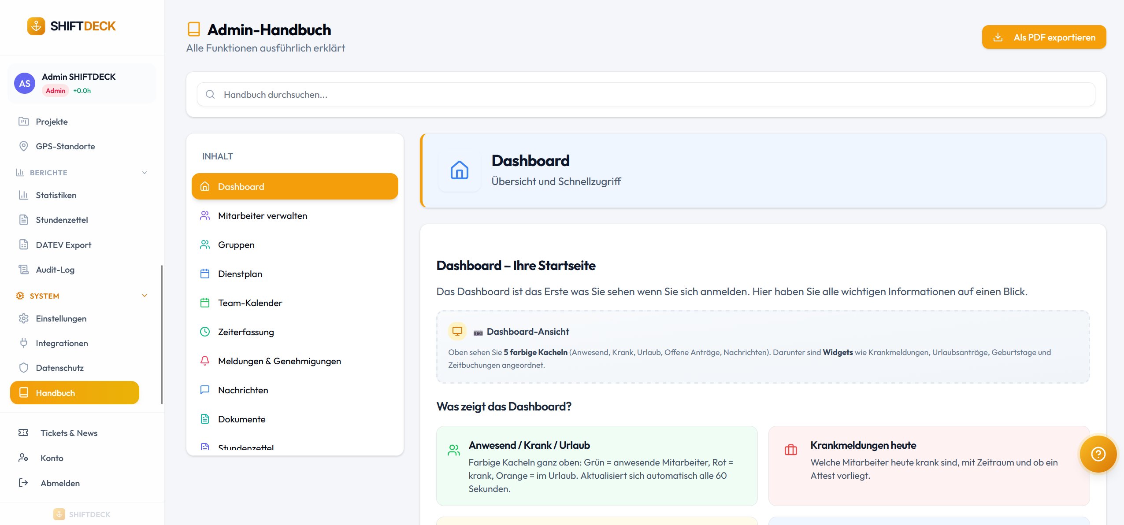Click the Integrationen plug icon
Screen dimensions: 1124x525
pyautogui.click(x=24, y=343)
